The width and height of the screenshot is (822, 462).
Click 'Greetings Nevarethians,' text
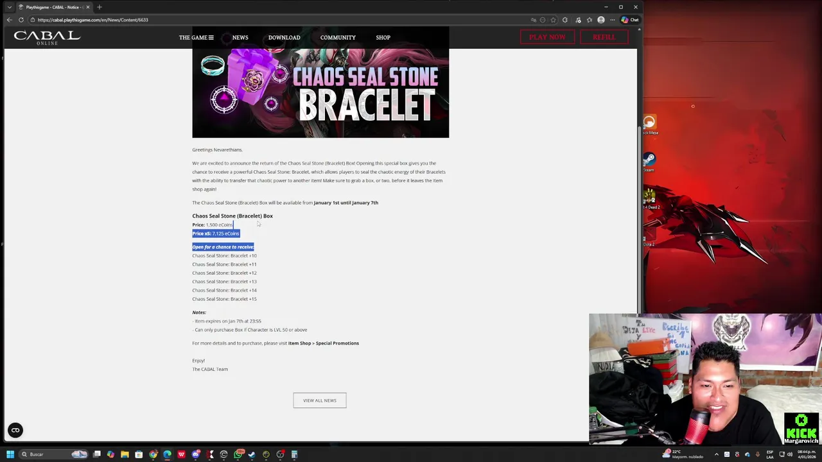pos(217,150)
